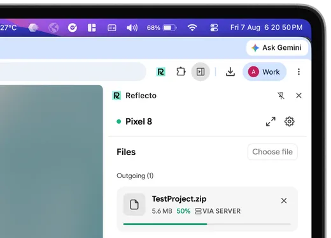The image size is (331, 238).
Task: Click the Reflecto extension icon in toolbar
Action: pos(160,71)
